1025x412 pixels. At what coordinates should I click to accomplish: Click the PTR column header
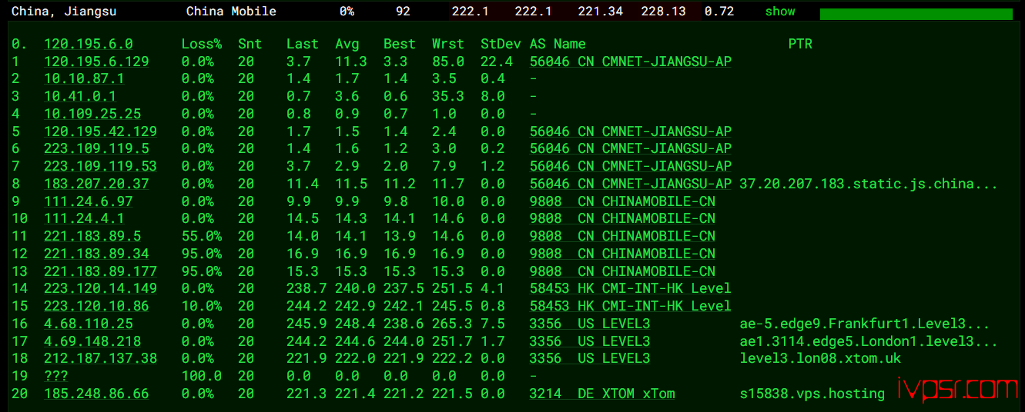coord(800,44)
